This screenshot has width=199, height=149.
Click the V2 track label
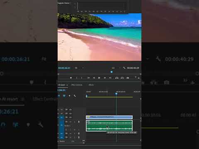click(x=62, y=113)
